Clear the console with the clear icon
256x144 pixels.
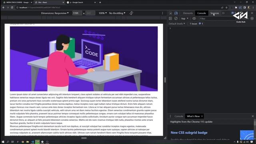[176, 18]
